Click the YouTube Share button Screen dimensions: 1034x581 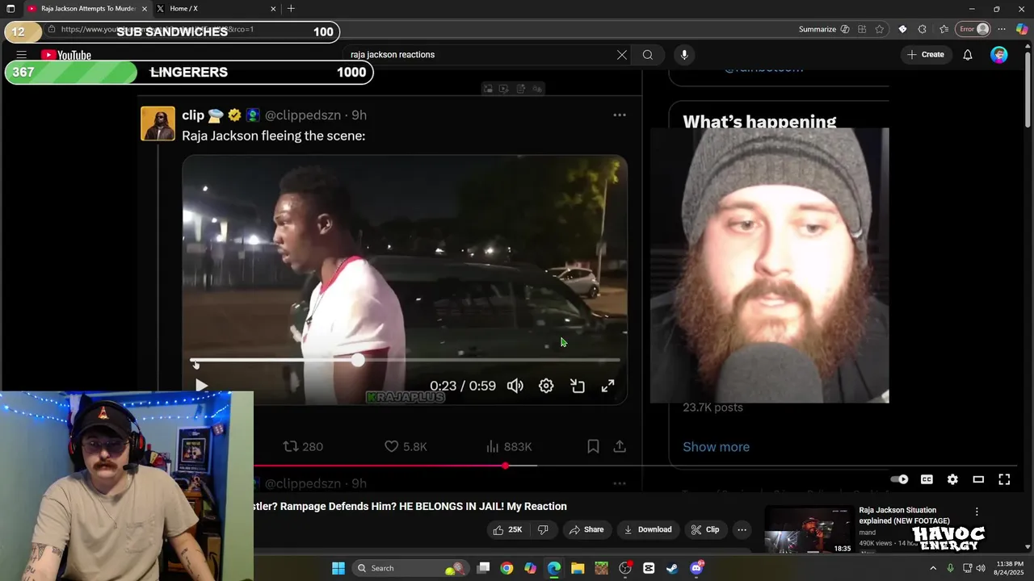[586, 529]
